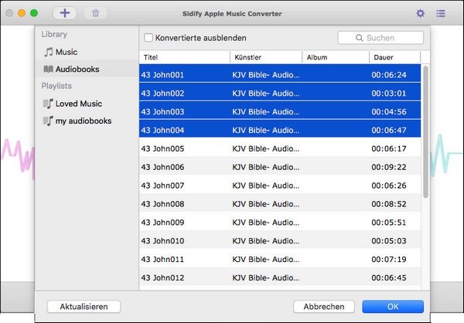Viewport: 464px width, 323px height.
Task: Click into the Suchen search field
Action: (x=380, y=38)
